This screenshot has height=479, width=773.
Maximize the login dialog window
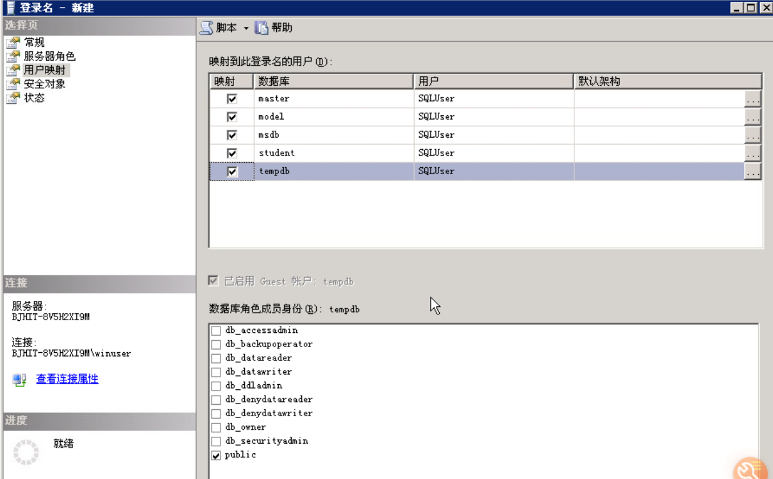pyautogui.click(x=750, y=8)
